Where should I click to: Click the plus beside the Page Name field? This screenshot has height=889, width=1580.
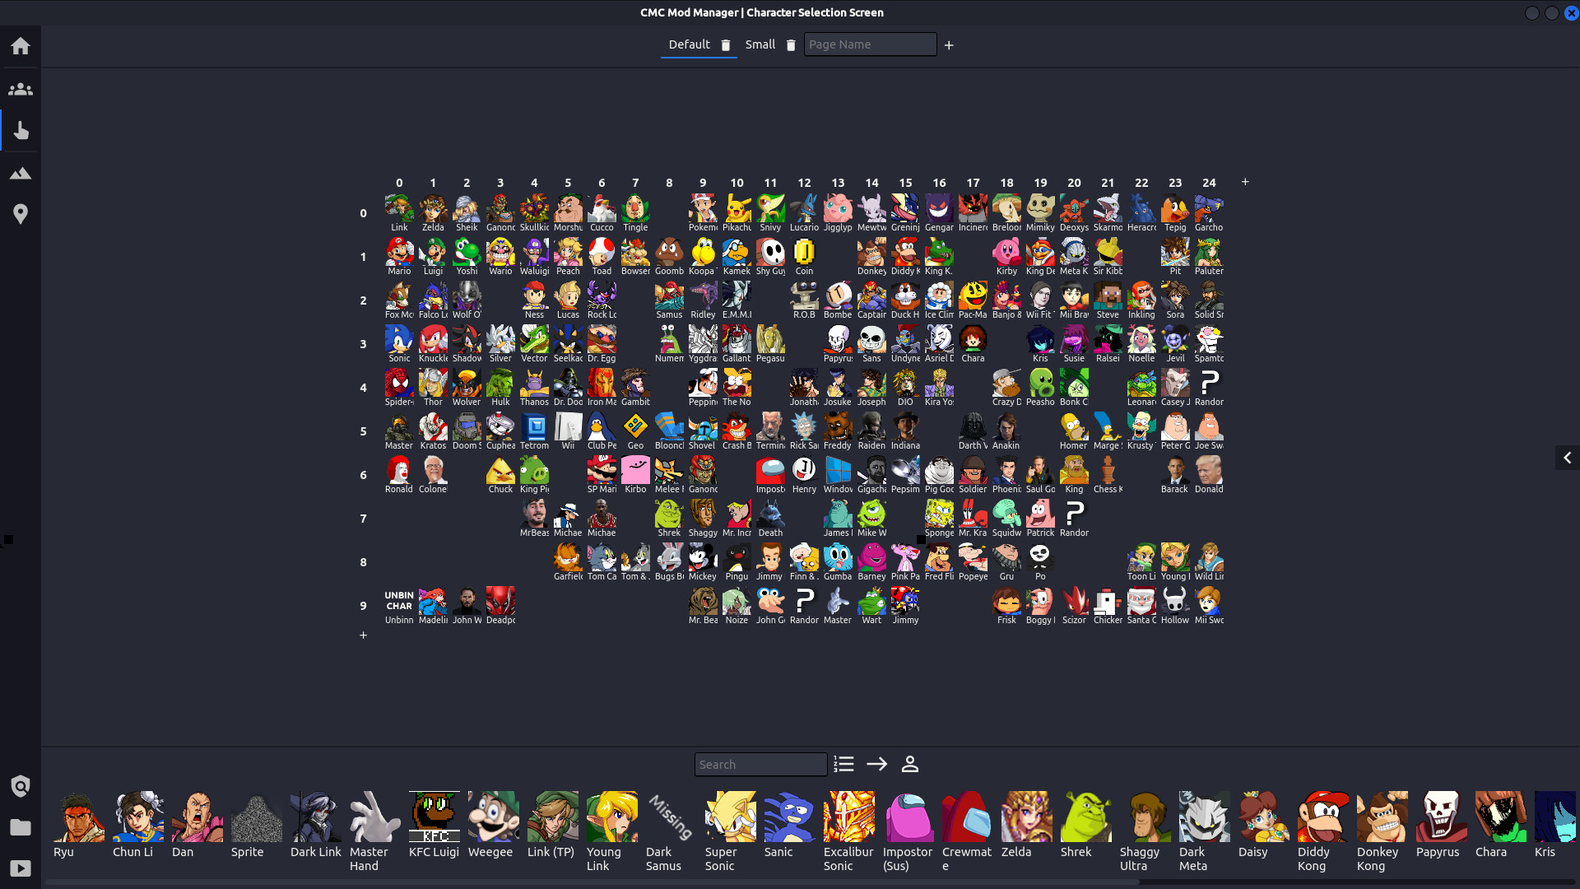click(x=948, y=45)
